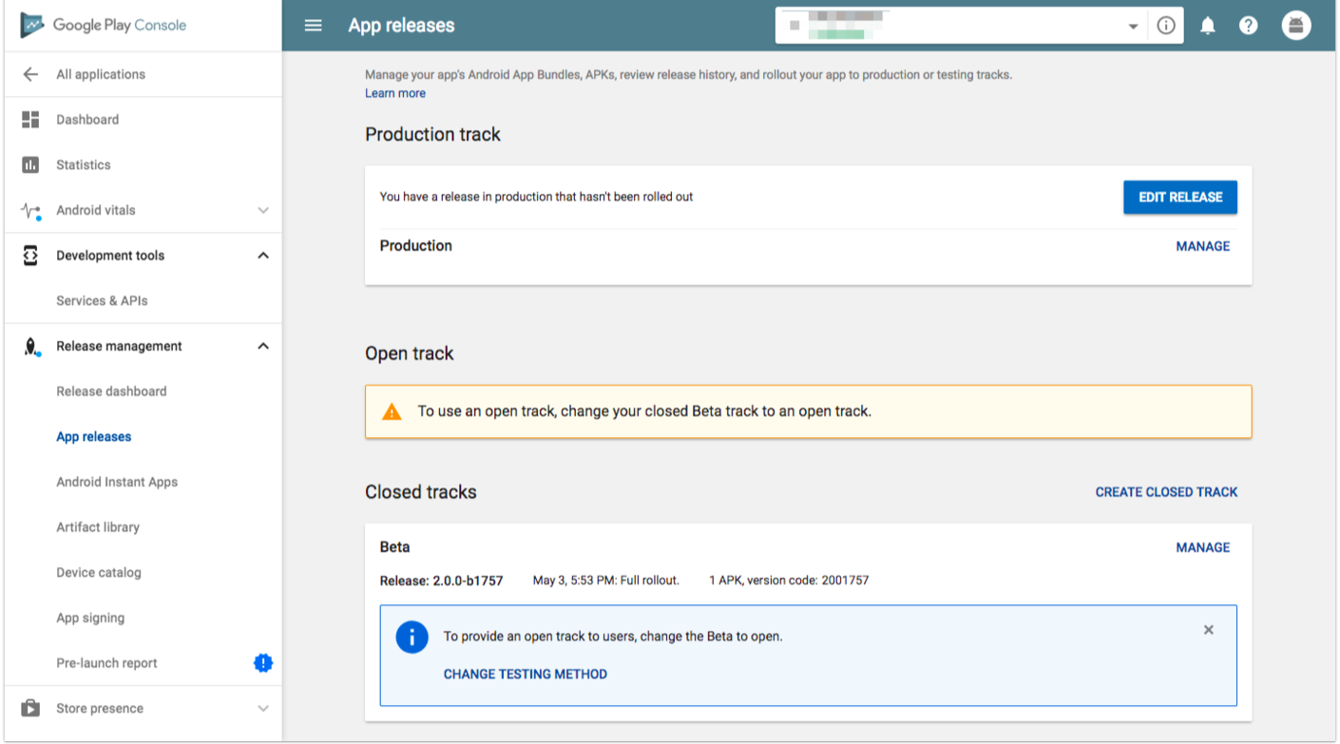Screen dimensions: 1340x744
Task: Click the Google Play Console logo
Action: click(105, 26)
